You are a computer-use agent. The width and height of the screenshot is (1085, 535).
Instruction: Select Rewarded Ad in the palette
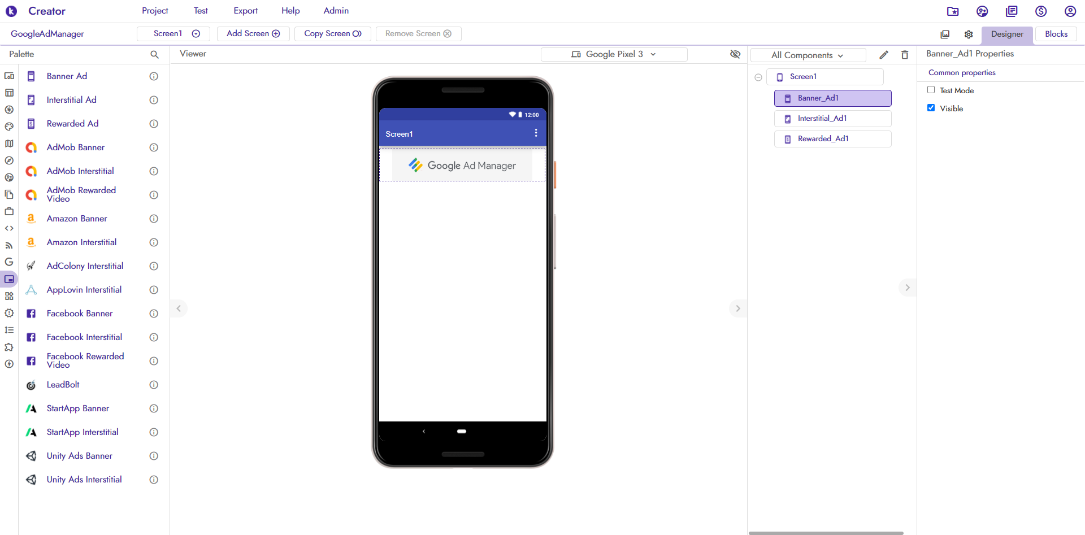pos(72,124)
